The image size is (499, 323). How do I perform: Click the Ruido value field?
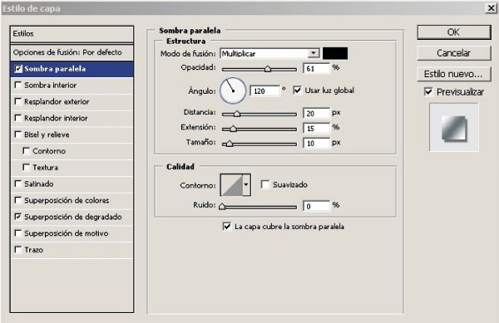316,207
